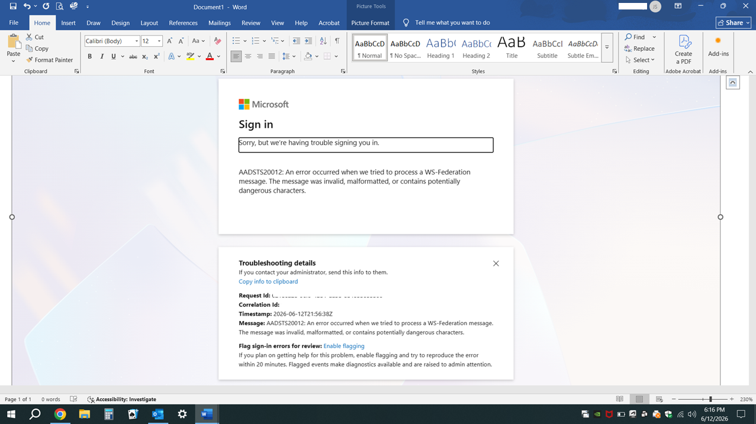The height and width of the screenshot is (424, 756).
Task: Switch to Read Mode view
Action: pos(619,399)
